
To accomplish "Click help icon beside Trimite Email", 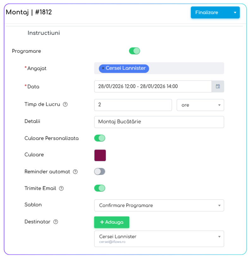I will (61, 189).
